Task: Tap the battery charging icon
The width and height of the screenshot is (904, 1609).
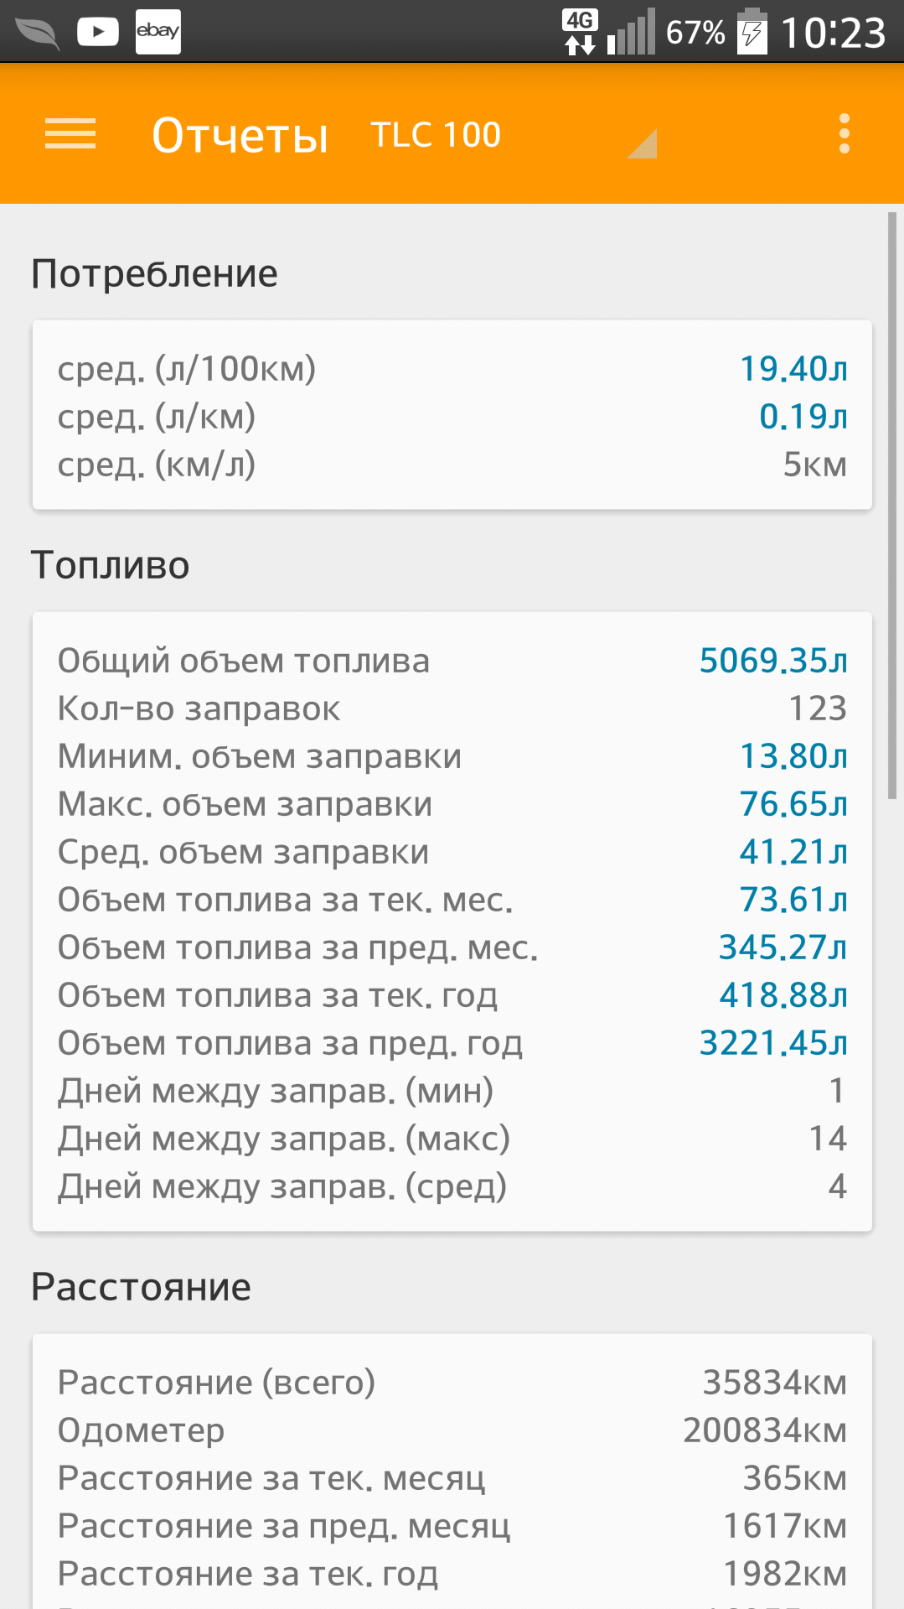Action: pos(752,32)
